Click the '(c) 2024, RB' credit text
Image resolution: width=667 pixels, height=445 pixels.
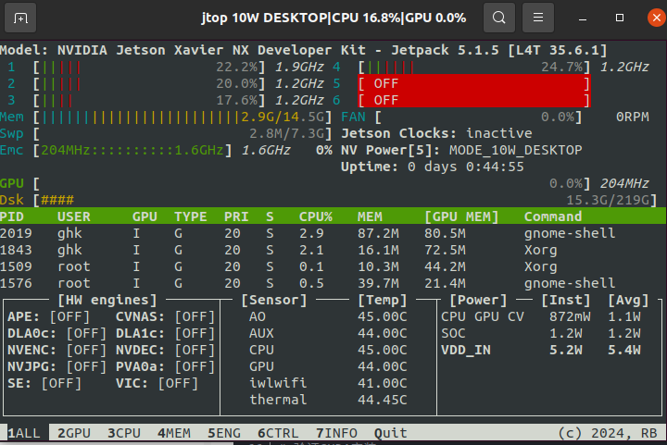(x=608, y=433)
